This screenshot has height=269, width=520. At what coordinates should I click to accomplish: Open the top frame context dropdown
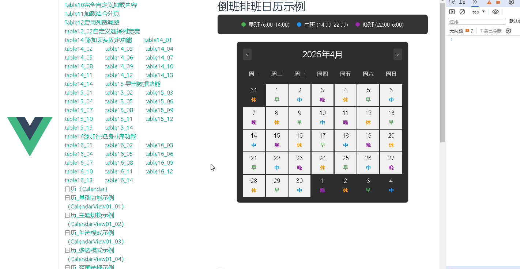click(478, 12)
